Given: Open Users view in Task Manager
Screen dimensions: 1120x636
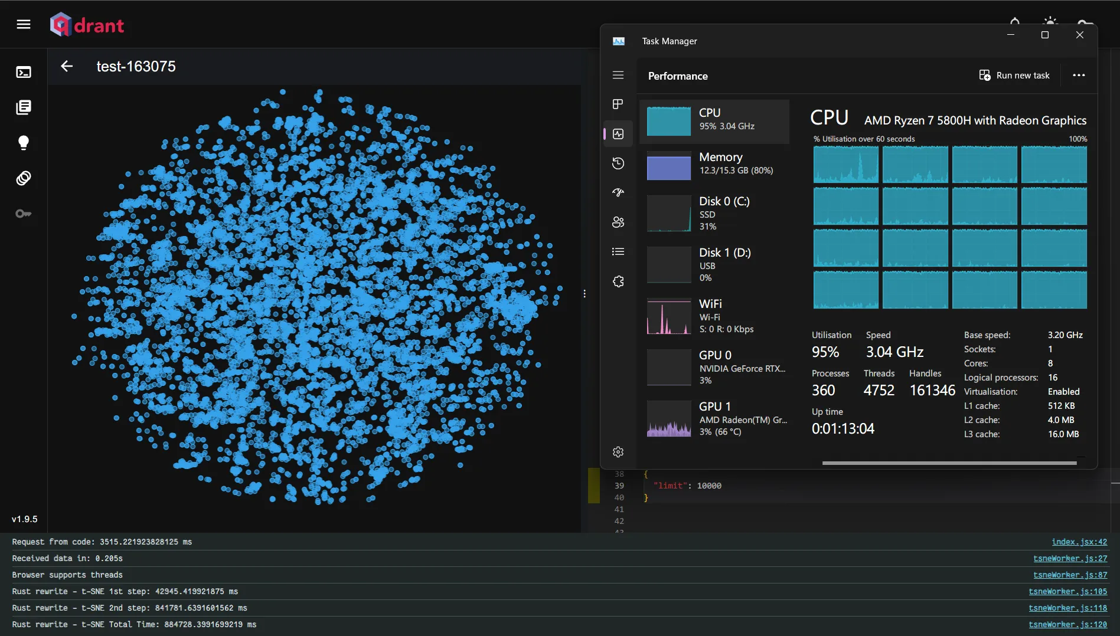Looking at the screenshot, I should pos(618,222).
